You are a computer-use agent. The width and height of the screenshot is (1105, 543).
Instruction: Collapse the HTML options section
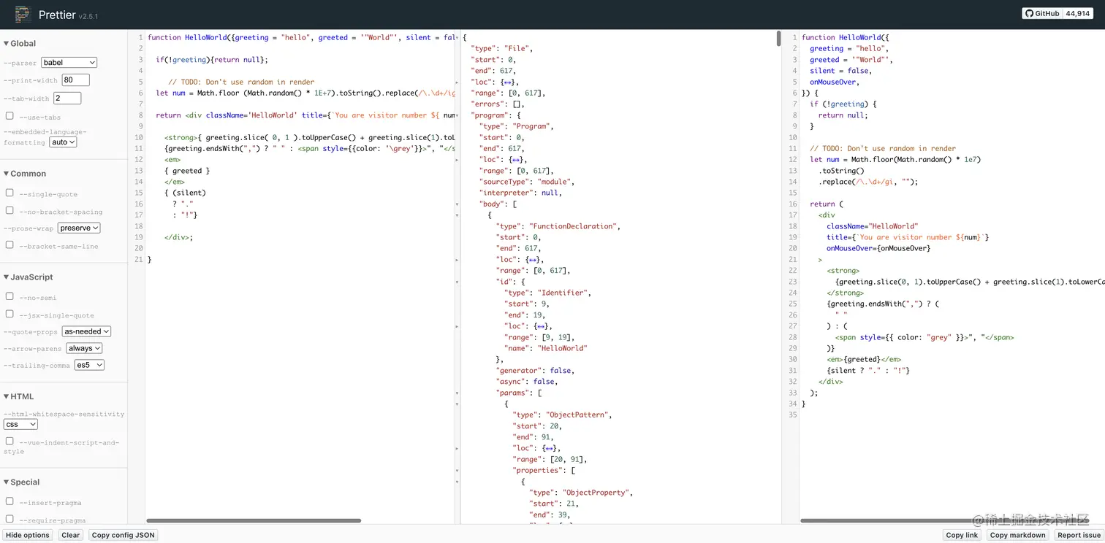pyautogui.click(x=19, y=396)
